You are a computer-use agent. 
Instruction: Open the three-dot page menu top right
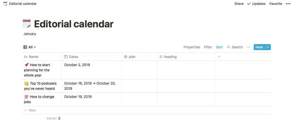(288, 4)
